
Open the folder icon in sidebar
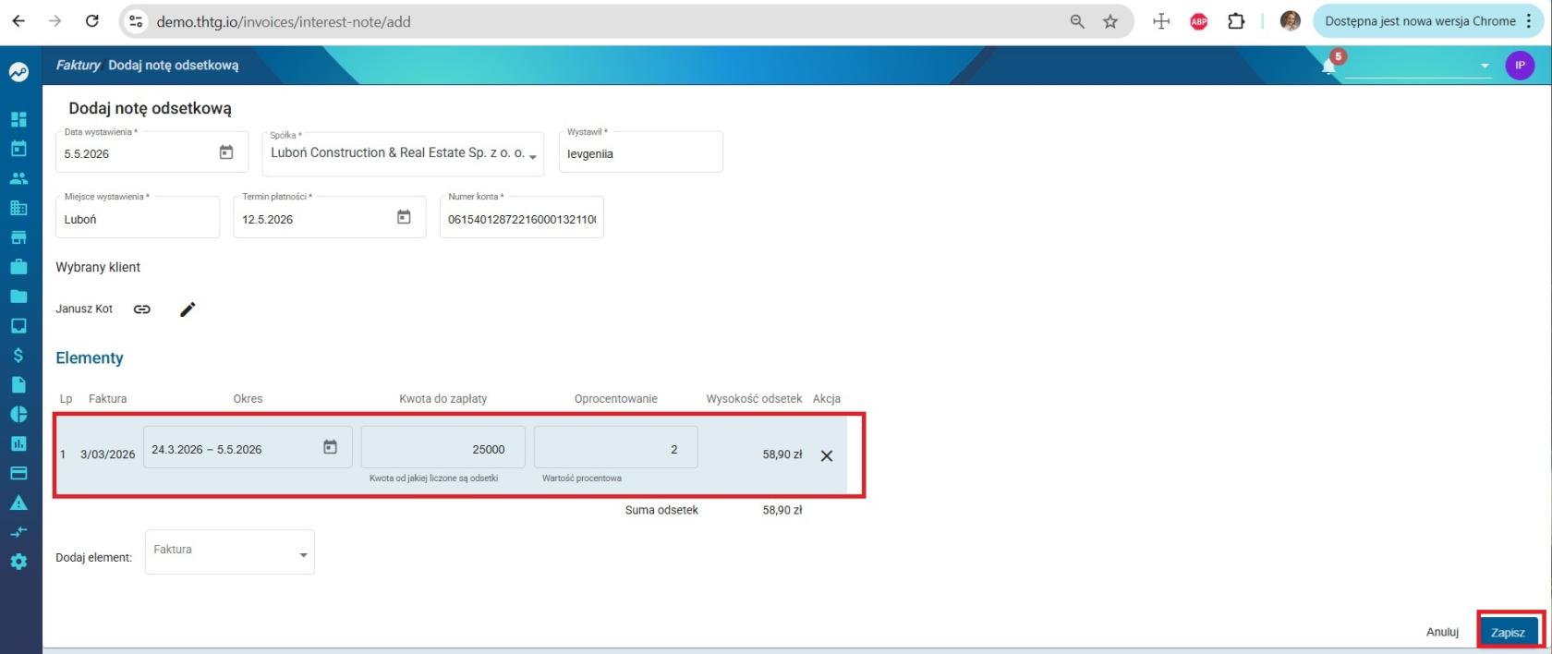[18, 297]
